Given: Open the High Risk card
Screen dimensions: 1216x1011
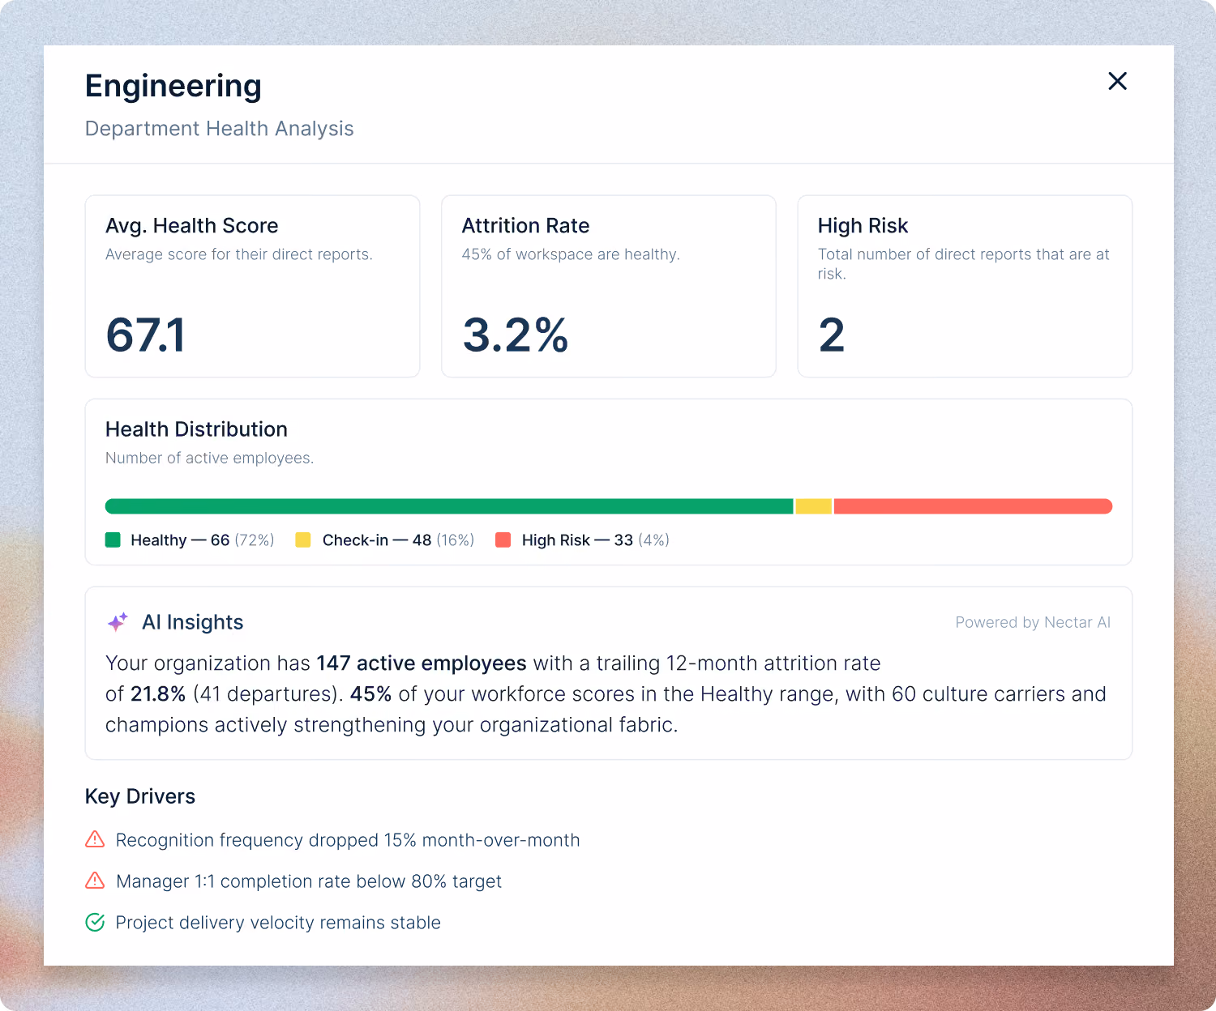Looking at the screenshot, I should click(x=965, y=286).
